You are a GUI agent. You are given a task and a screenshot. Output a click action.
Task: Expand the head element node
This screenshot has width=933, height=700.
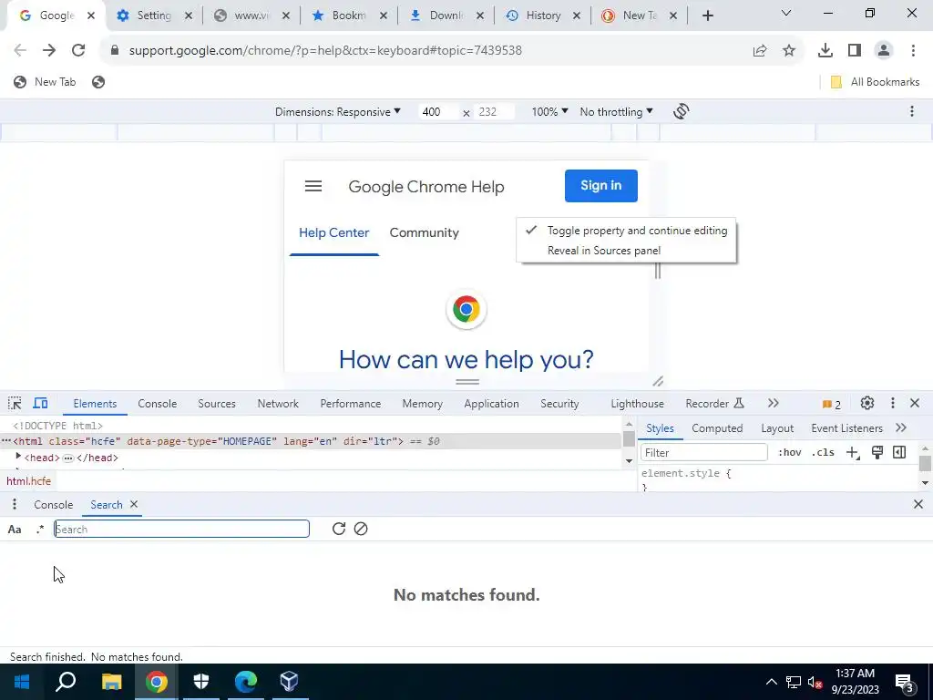pos(18,457)
